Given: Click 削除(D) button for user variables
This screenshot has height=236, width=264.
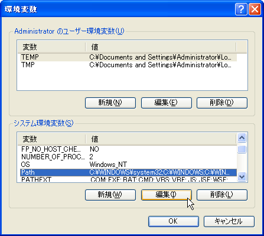Looking at the screenshot, I should coord(222,103).
